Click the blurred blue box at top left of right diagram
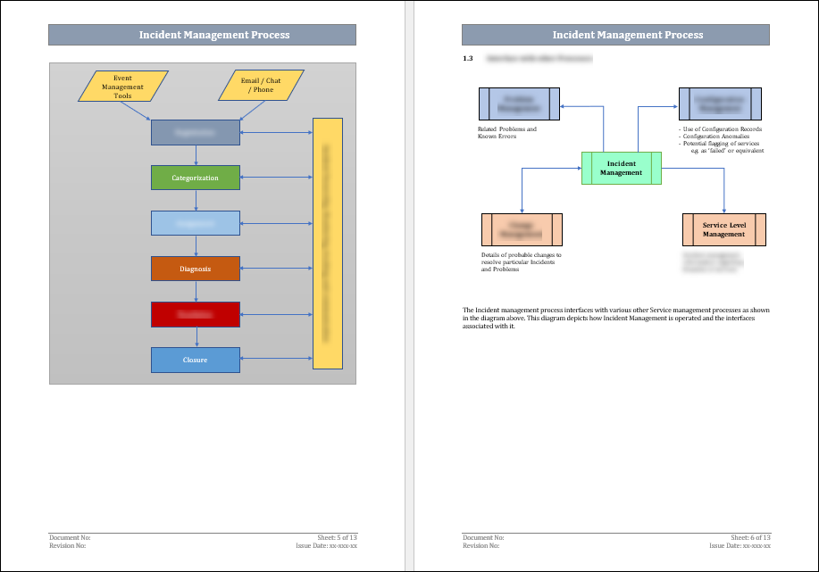The width and height of the screenshot is (819, 572). click(x=519, y=104)
